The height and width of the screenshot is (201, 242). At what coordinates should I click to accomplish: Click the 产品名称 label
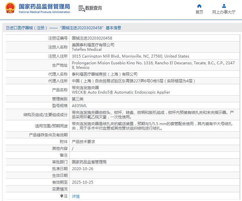(x=60, y=90)
